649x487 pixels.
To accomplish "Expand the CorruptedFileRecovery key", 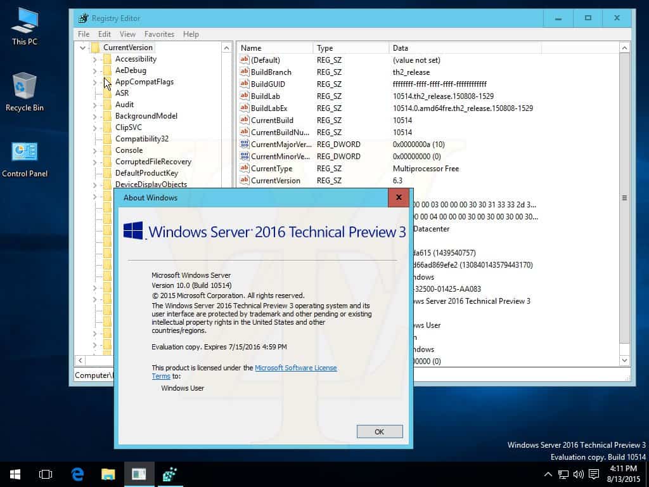I will (95, 162).
